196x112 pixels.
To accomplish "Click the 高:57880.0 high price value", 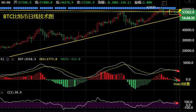I will pos(44,2).
